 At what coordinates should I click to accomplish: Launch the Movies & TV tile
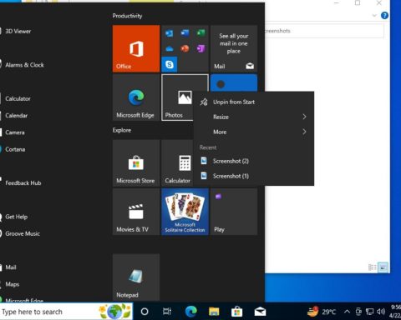coord(136,212)
